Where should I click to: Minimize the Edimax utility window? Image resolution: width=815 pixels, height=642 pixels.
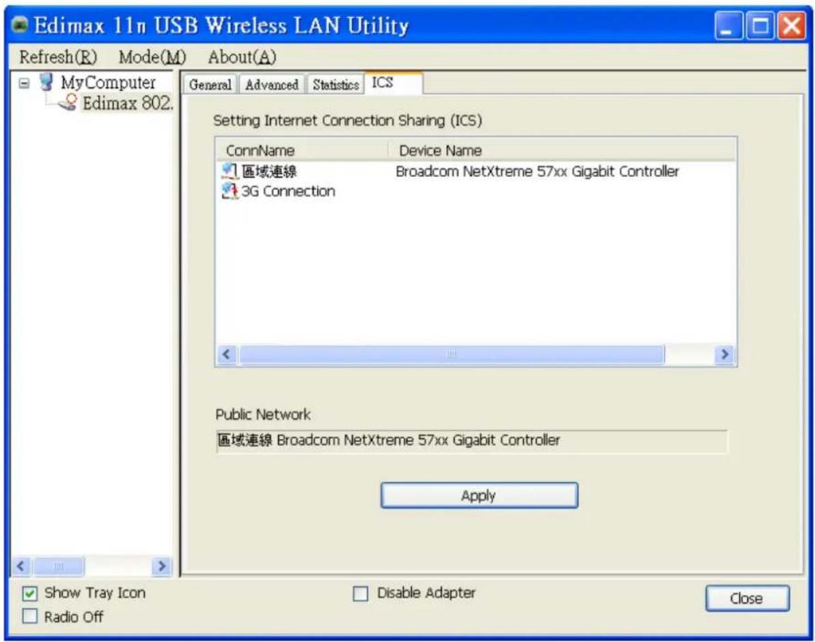(x=728, y=25)
